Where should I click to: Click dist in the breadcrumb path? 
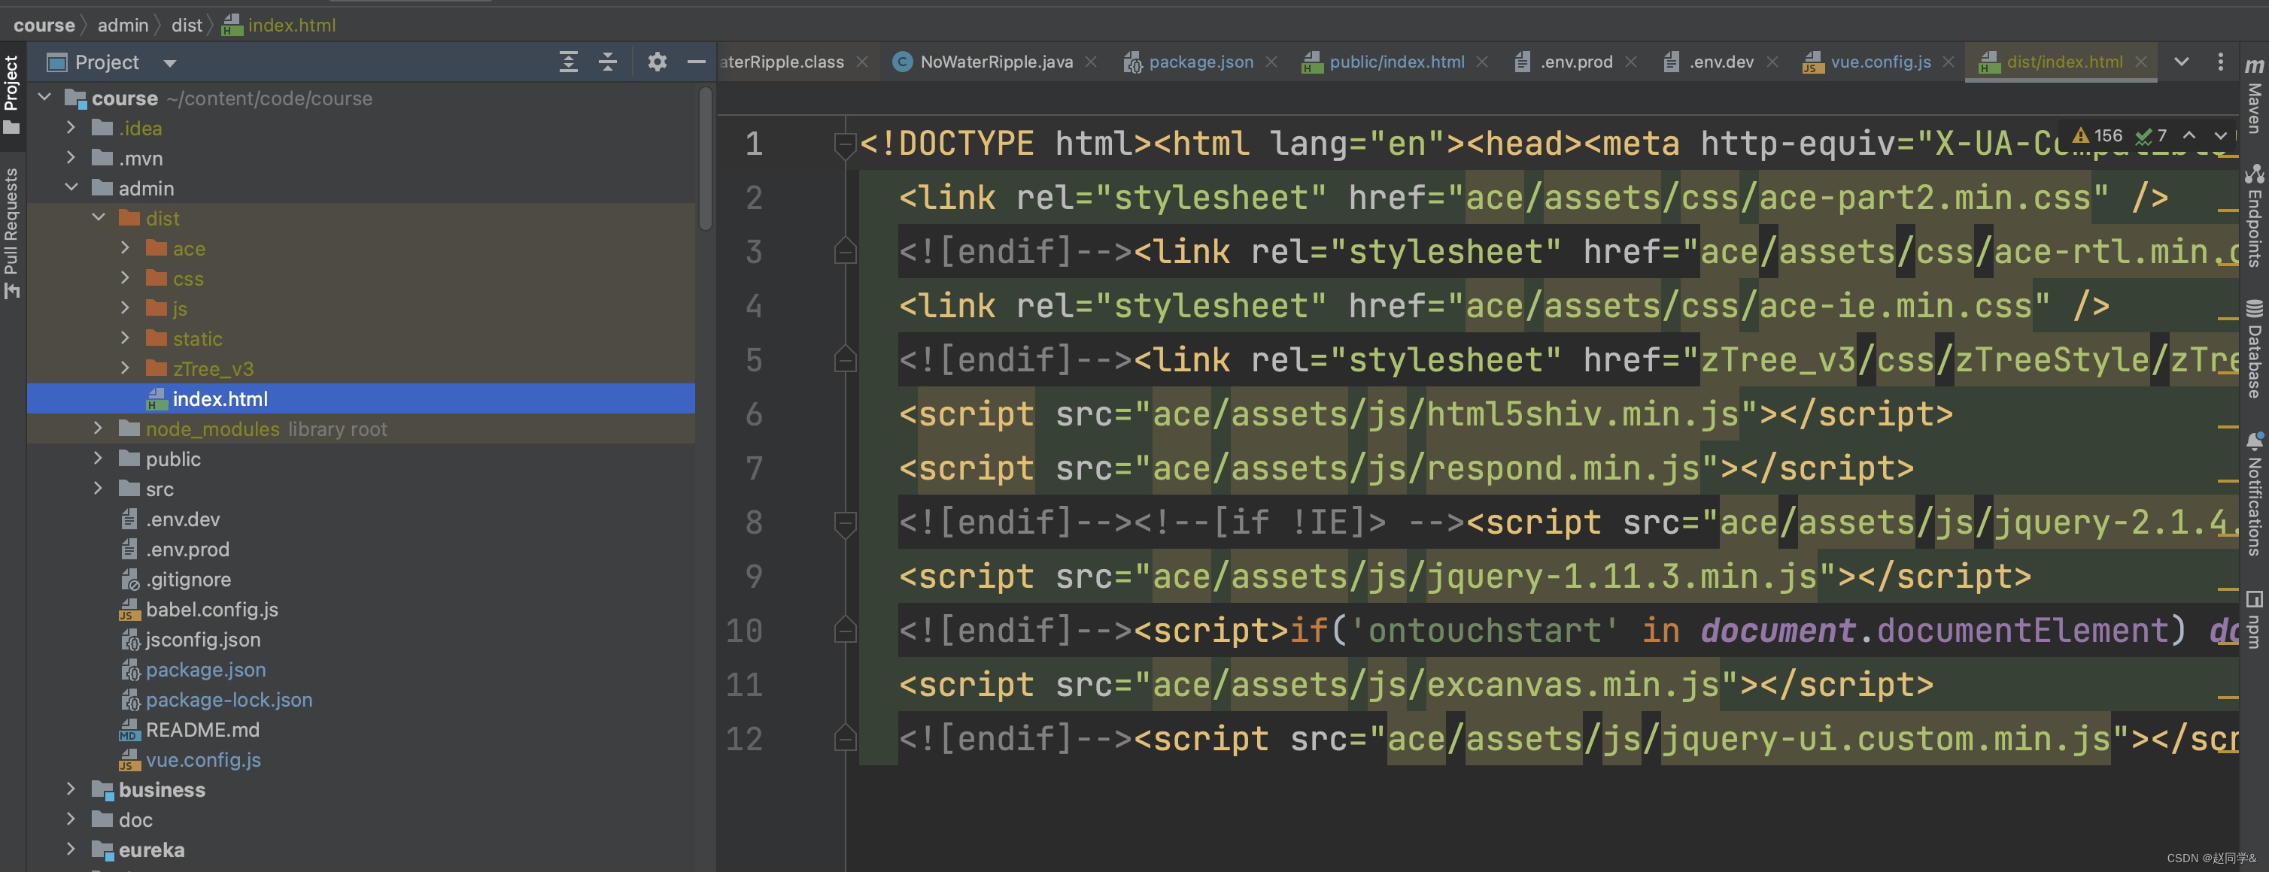(187, 25)
